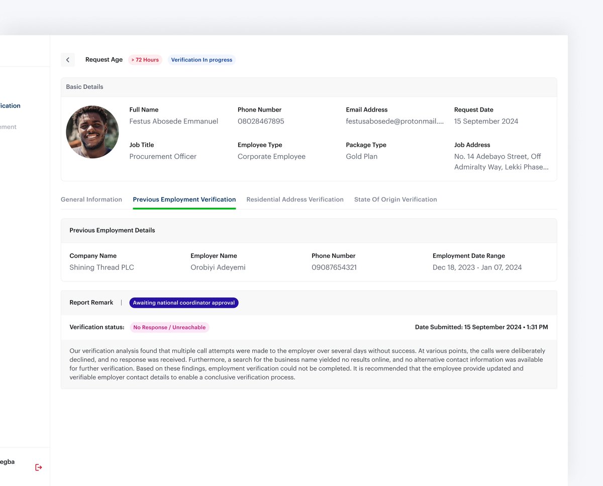Select phone number 08028467895

pyautogui.click(x=261, y=121)
